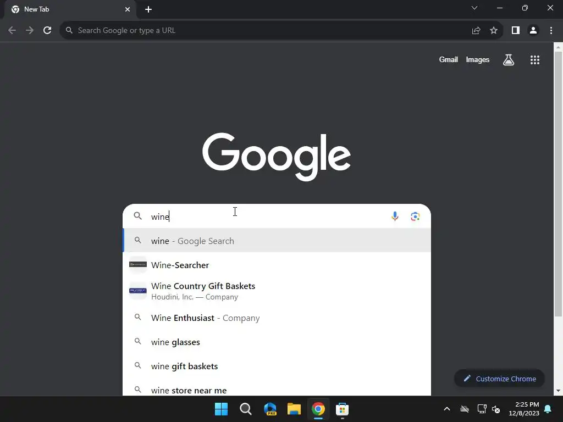
Task: Click the muted volume tray icon
Action: click(496, 409)
